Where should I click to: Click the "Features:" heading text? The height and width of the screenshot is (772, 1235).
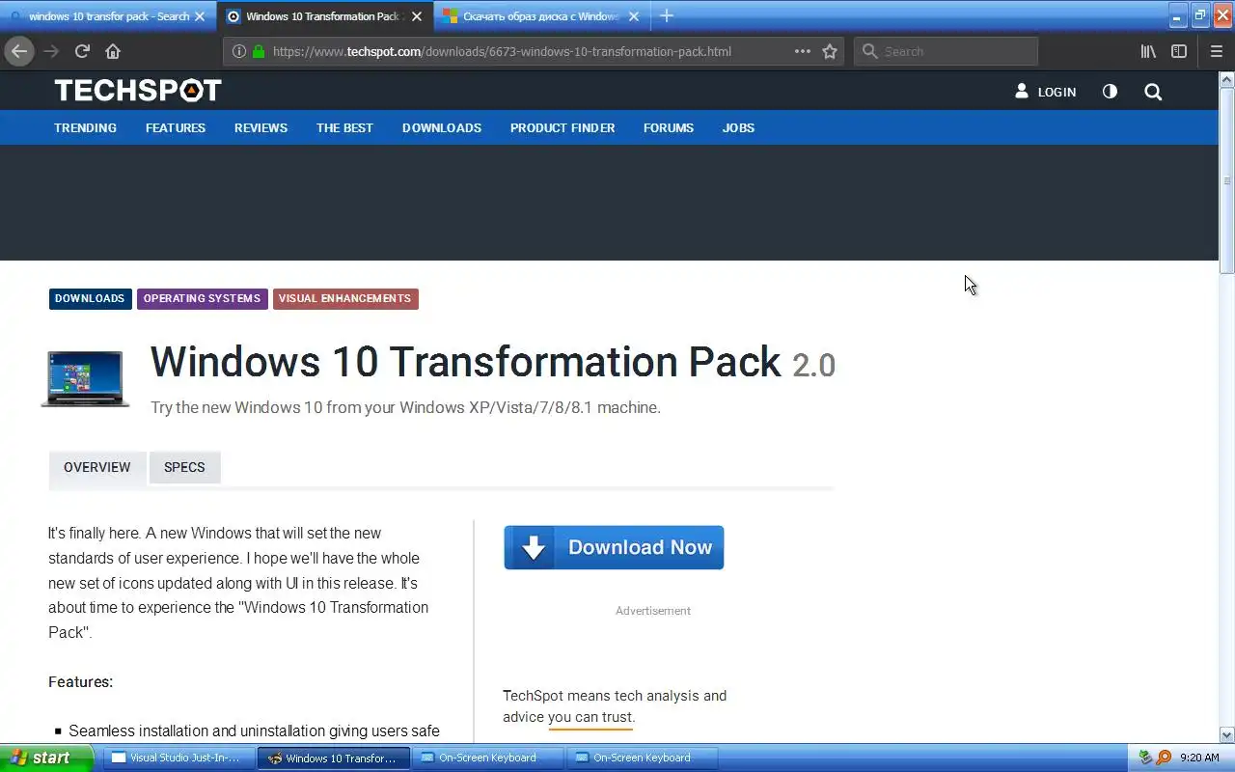point(81,681)
